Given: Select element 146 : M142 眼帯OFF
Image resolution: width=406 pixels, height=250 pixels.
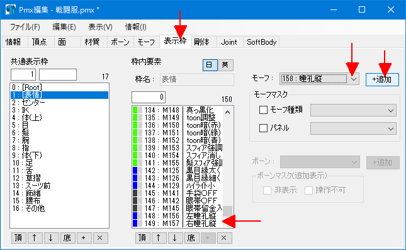Looking at the screenshot, I should 178,201.
